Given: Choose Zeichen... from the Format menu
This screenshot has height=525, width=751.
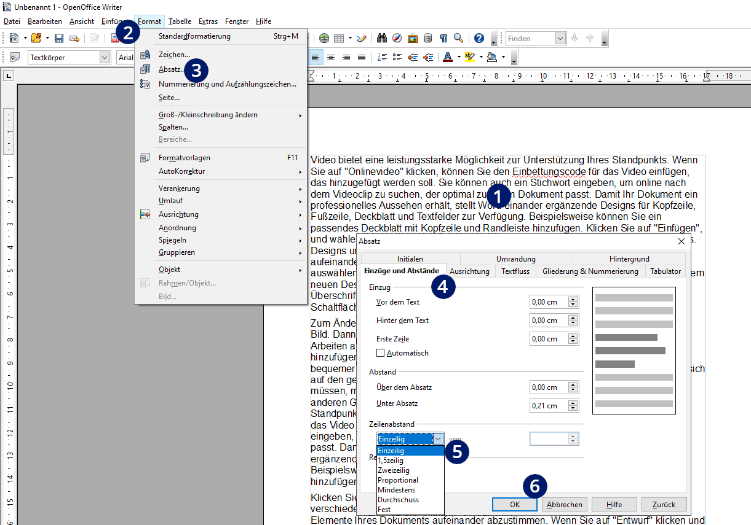Looking at the screenshot, I should tap(174, 55).
